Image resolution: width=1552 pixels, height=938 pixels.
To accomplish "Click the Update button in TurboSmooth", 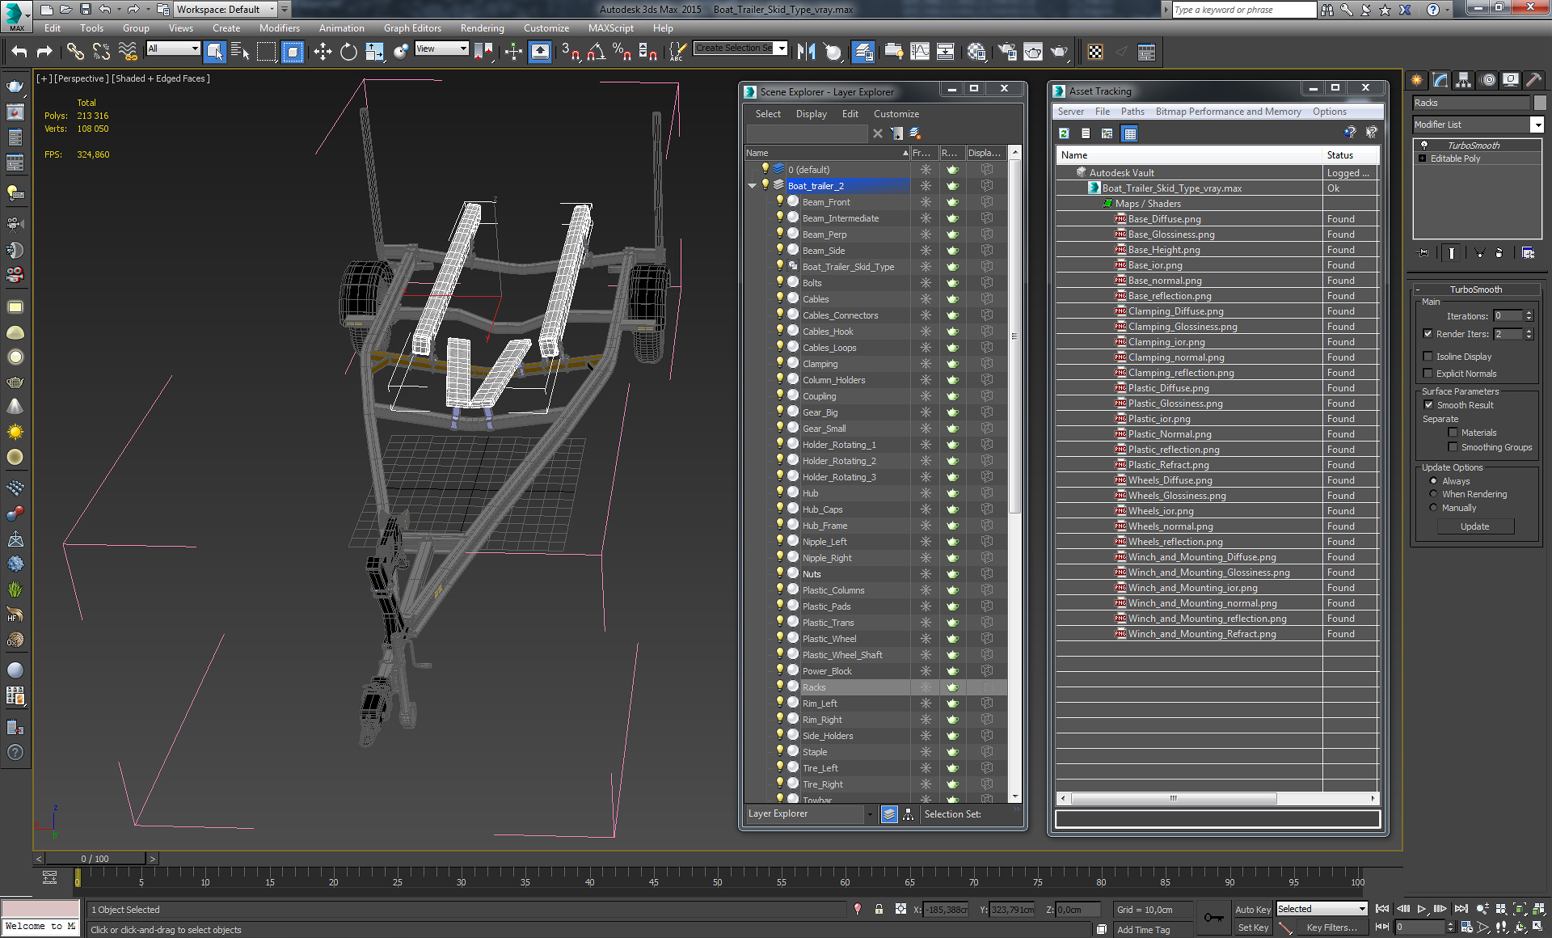I will point(1475,526).
